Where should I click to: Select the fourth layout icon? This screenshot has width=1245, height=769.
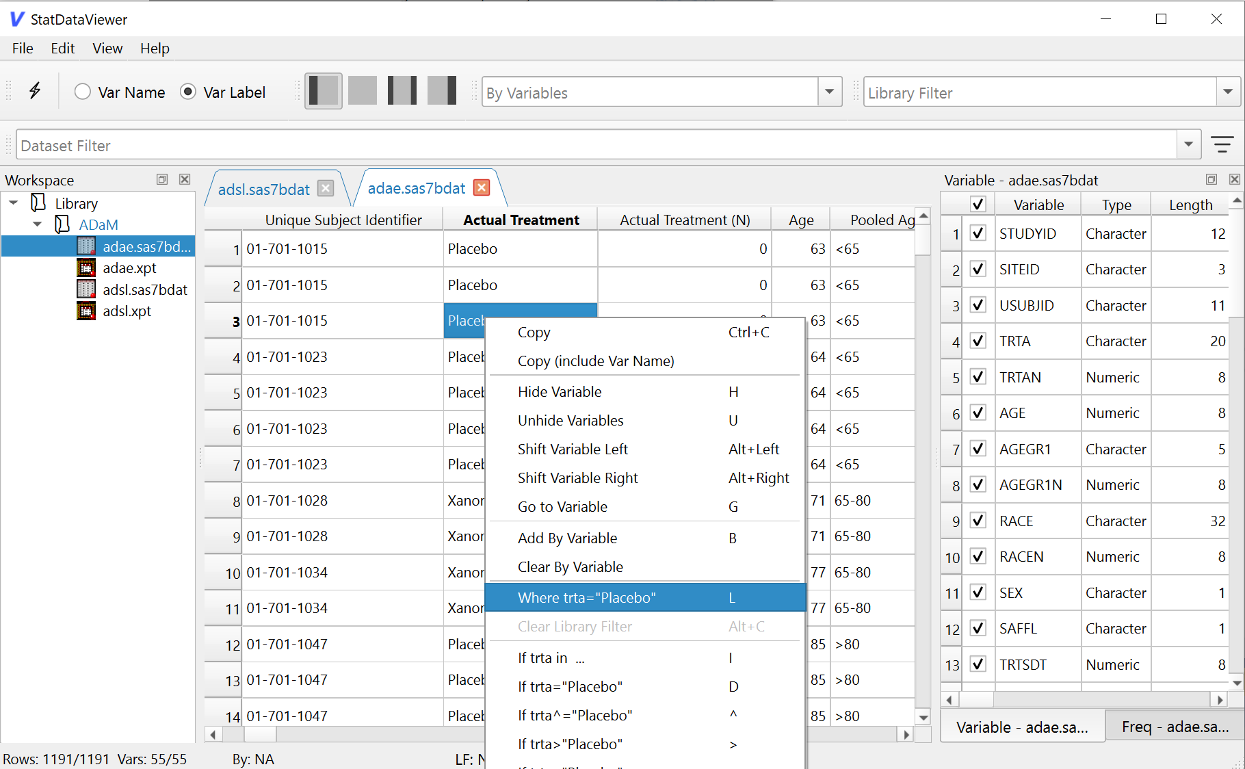442,91
